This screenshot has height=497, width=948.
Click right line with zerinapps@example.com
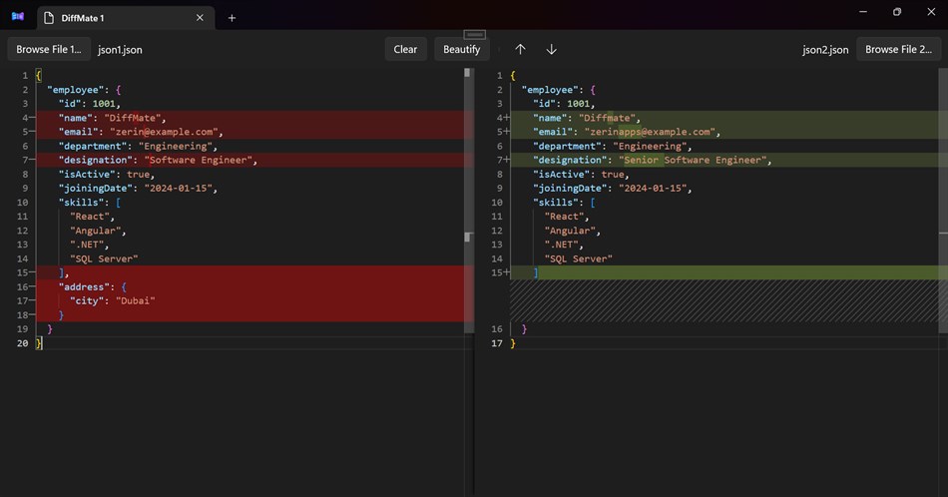tap(724, 132)
